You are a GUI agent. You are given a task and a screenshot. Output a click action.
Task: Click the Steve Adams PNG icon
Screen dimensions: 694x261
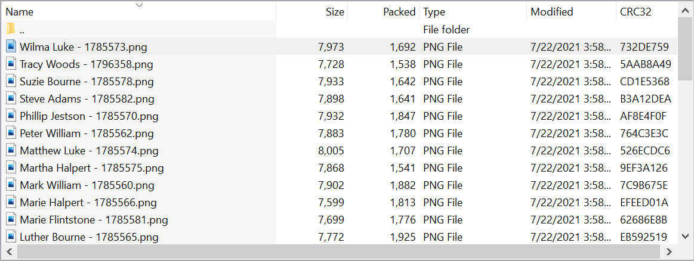(x=11, y=98)
